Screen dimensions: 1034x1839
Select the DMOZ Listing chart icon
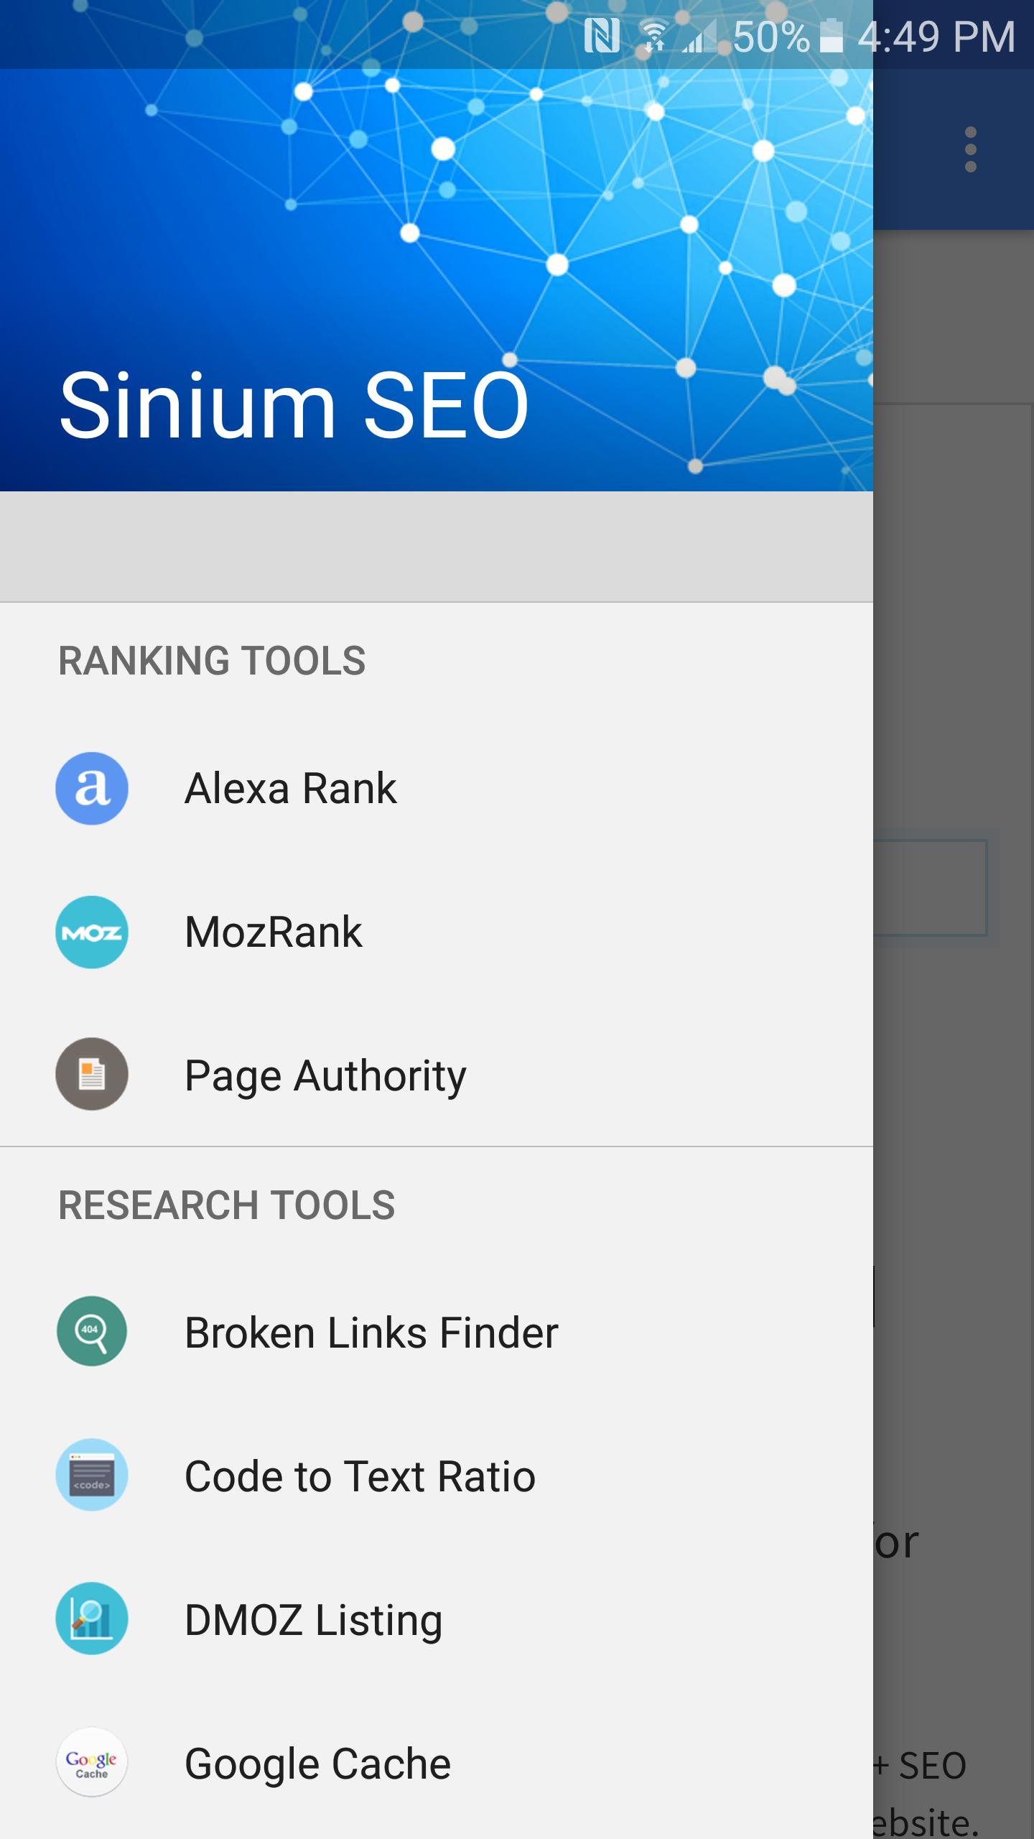point(92,1618)
